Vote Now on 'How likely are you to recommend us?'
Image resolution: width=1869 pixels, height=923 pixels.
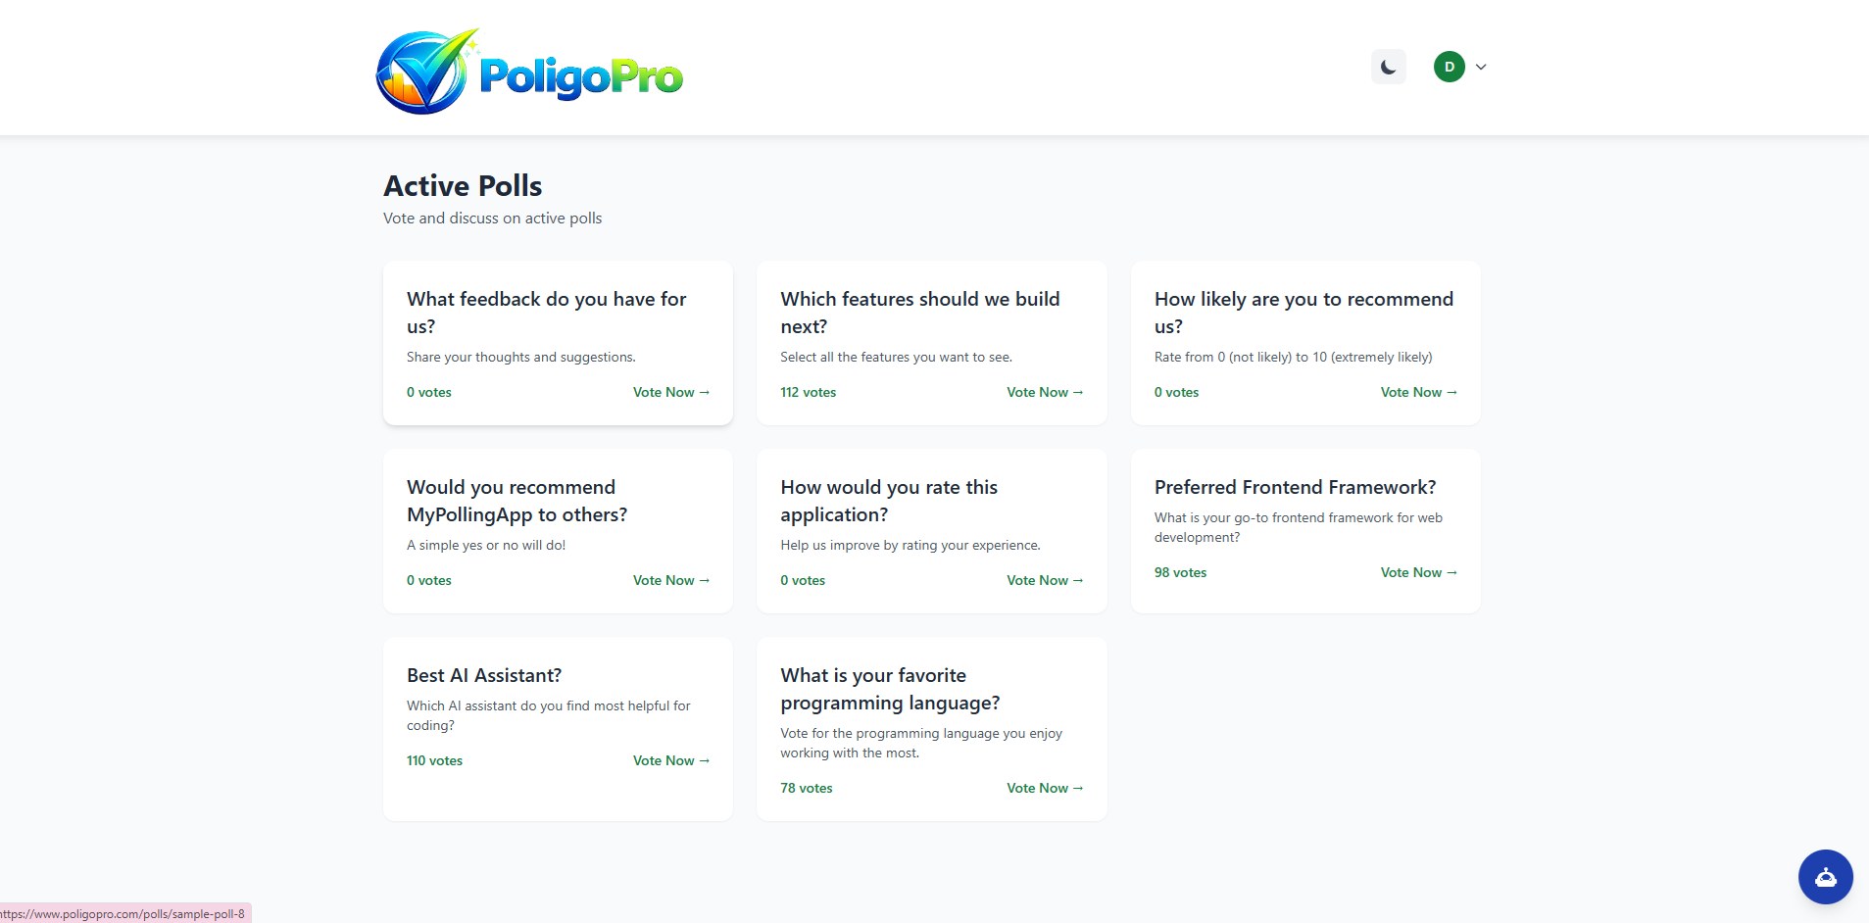1418,392
